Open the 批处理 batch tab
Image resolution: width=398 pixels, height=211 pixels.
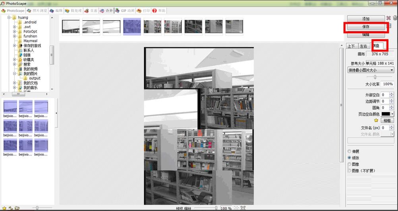[x=73, y=11]
